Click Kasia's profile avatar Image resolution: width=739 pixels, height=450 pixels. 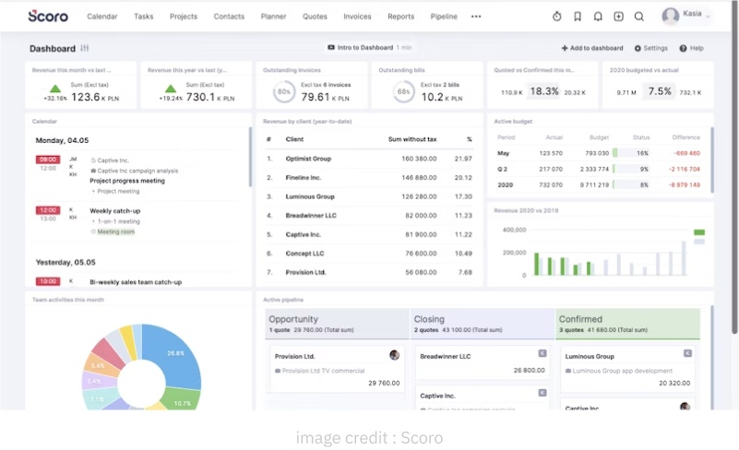coord(670,16)
